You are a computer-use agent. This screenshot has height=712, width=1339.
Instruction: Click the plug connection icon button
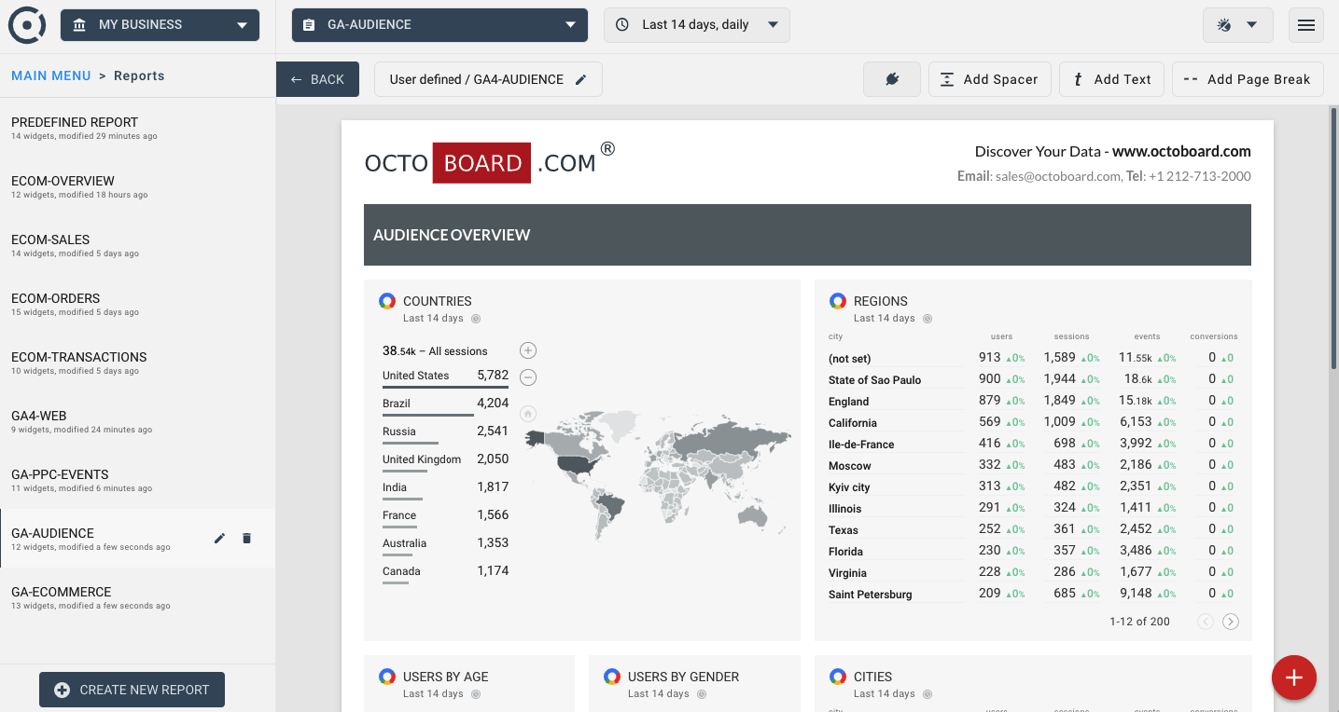tap(892, 79)
